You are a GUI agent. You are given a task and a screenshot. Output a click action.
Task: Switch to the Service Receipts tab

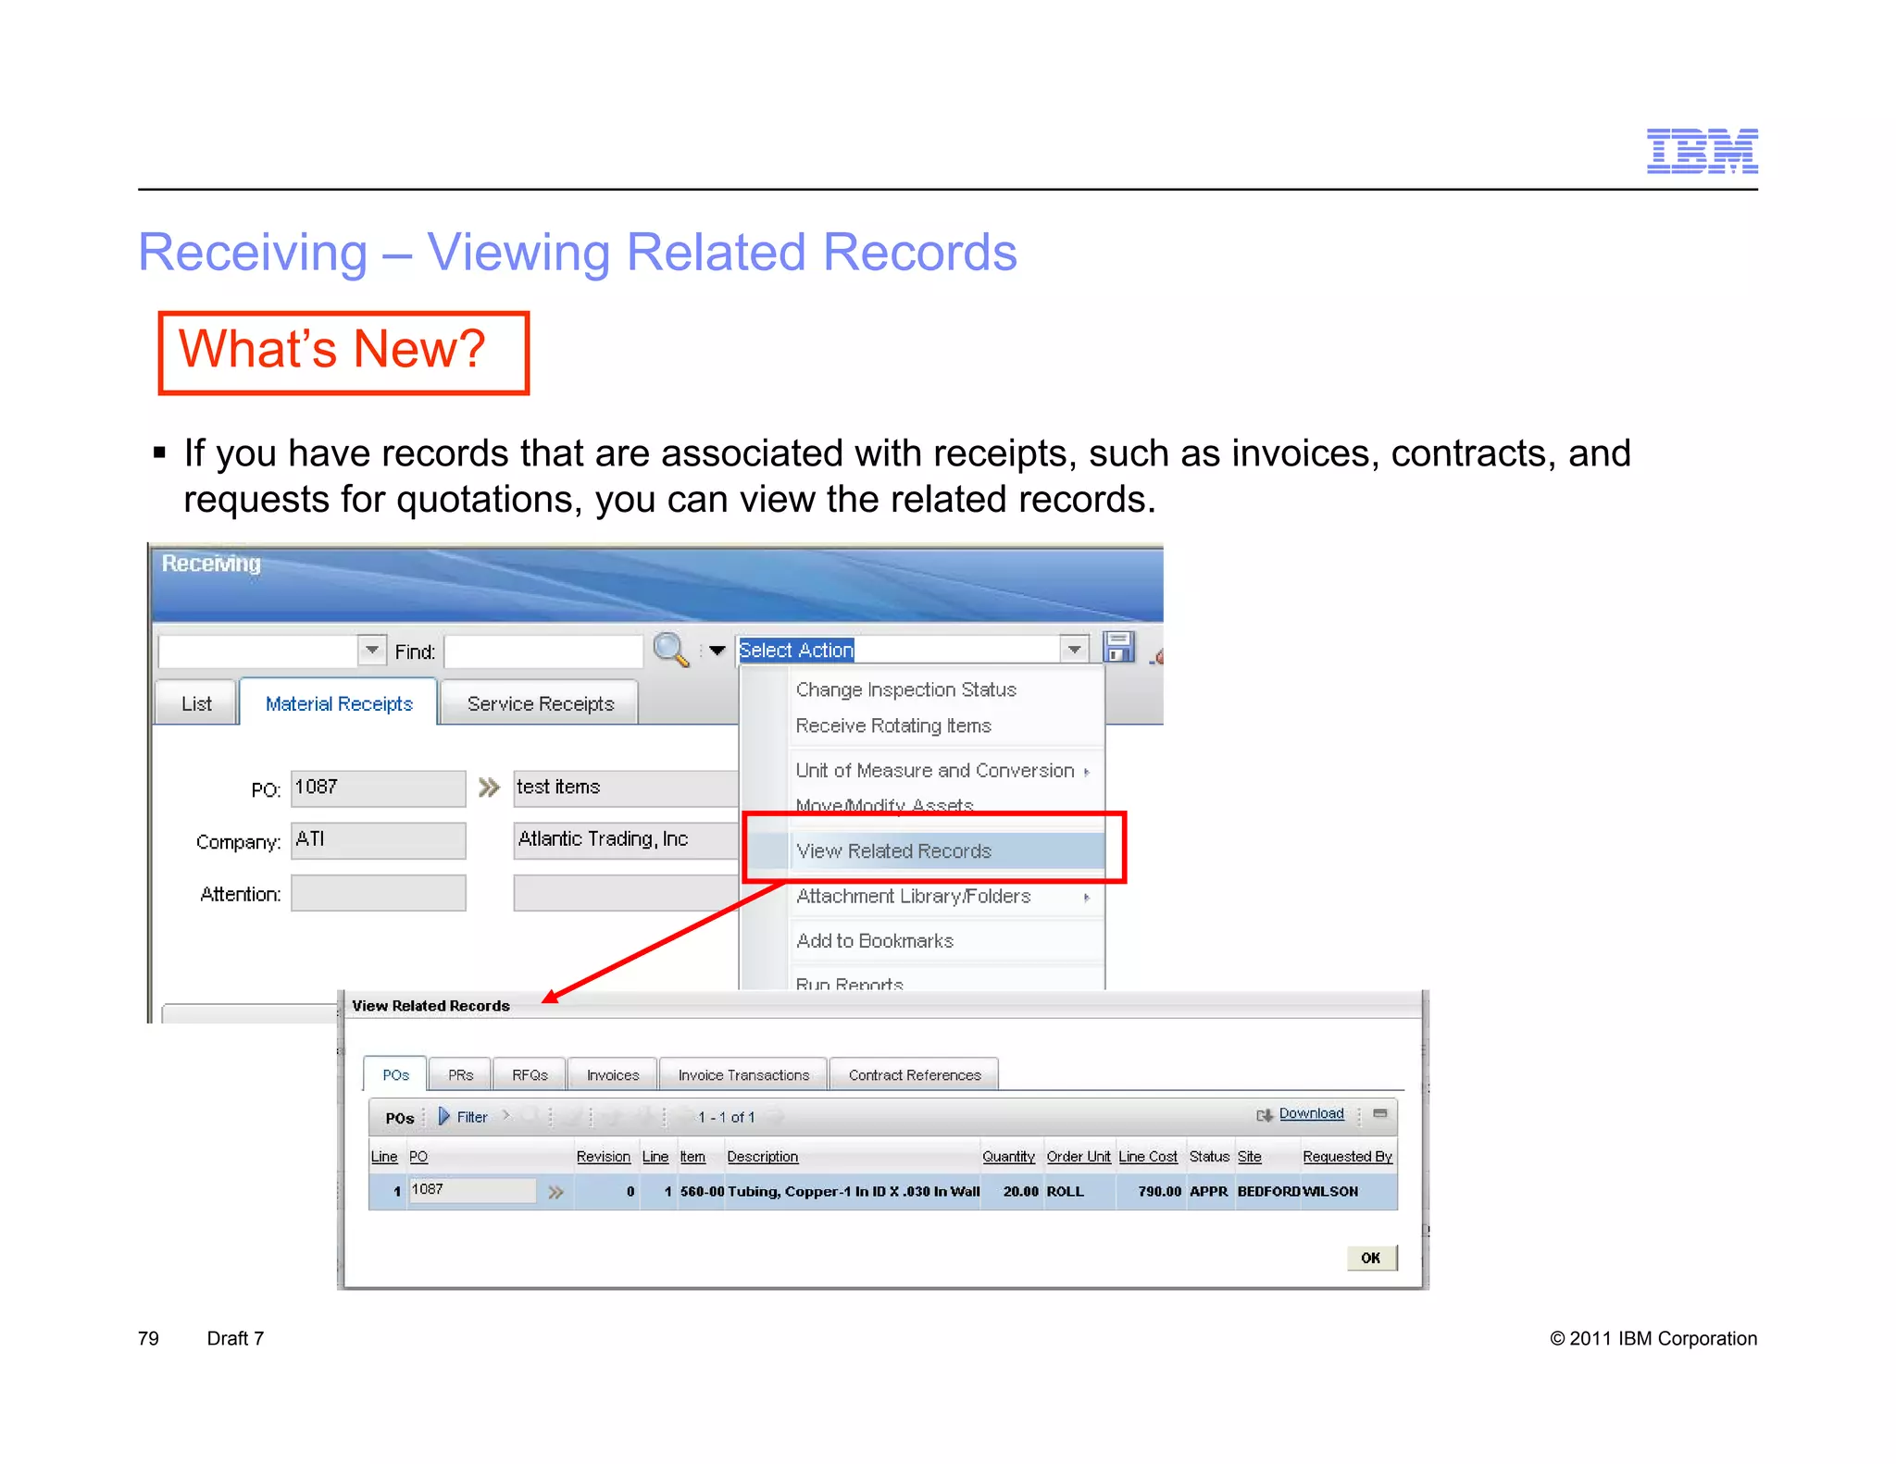(x=541, y=703)
